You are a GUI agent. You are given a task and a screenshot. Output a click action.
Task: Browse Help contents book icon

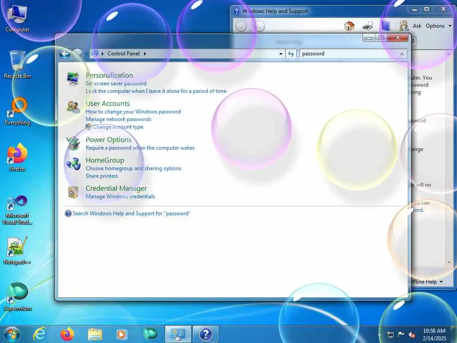[386, 26]
